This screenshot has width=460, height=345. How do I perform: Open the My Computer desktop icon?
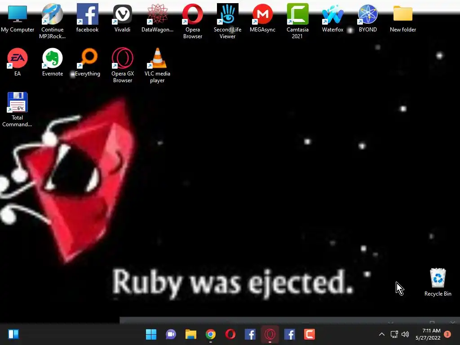18,18
